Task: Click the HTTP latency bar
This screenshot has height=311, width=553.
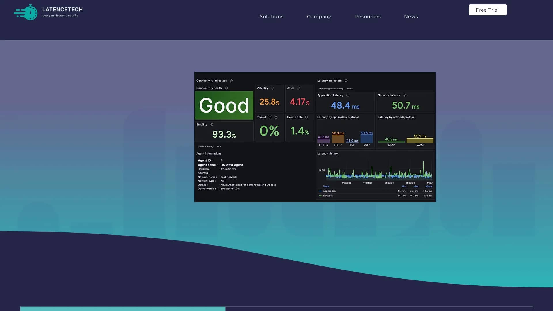Action: click(x=338, y=139)
